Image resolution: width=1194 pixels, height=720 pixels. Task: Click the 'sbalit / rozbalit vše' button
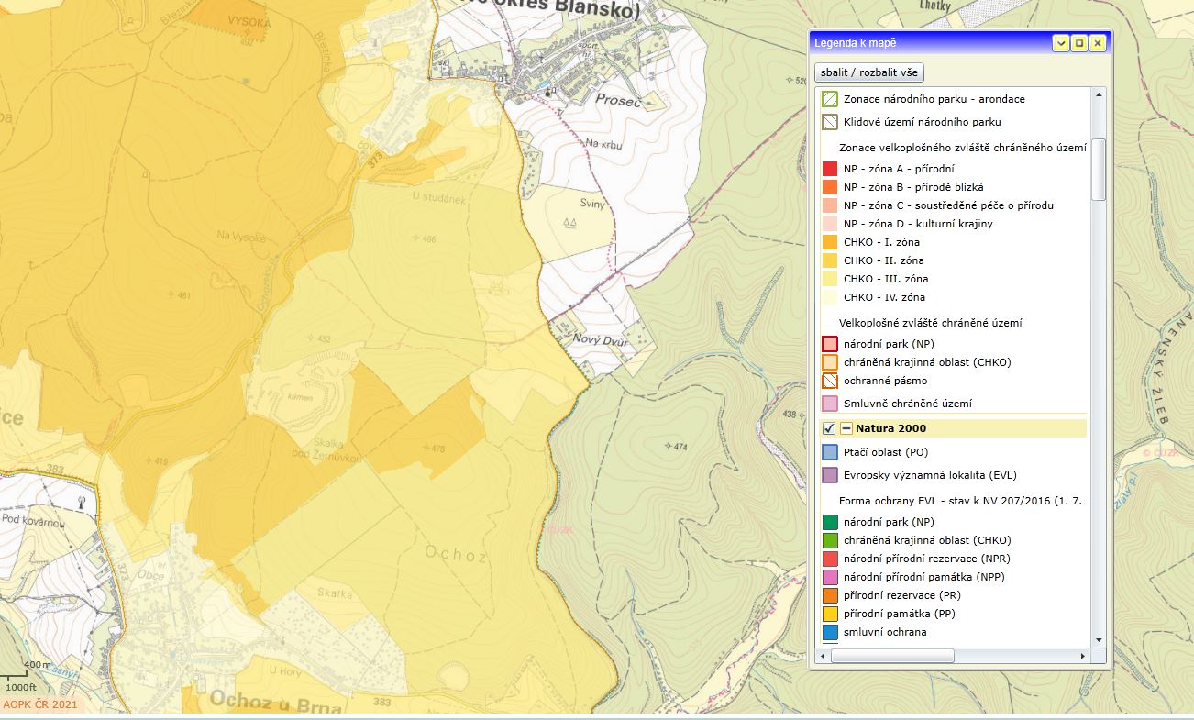pyautogui.click(x=868, y=73)
